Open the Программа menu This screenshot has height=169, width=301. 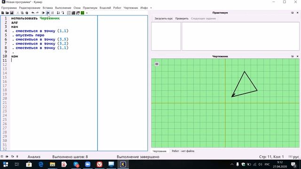[x=9, y=8]
